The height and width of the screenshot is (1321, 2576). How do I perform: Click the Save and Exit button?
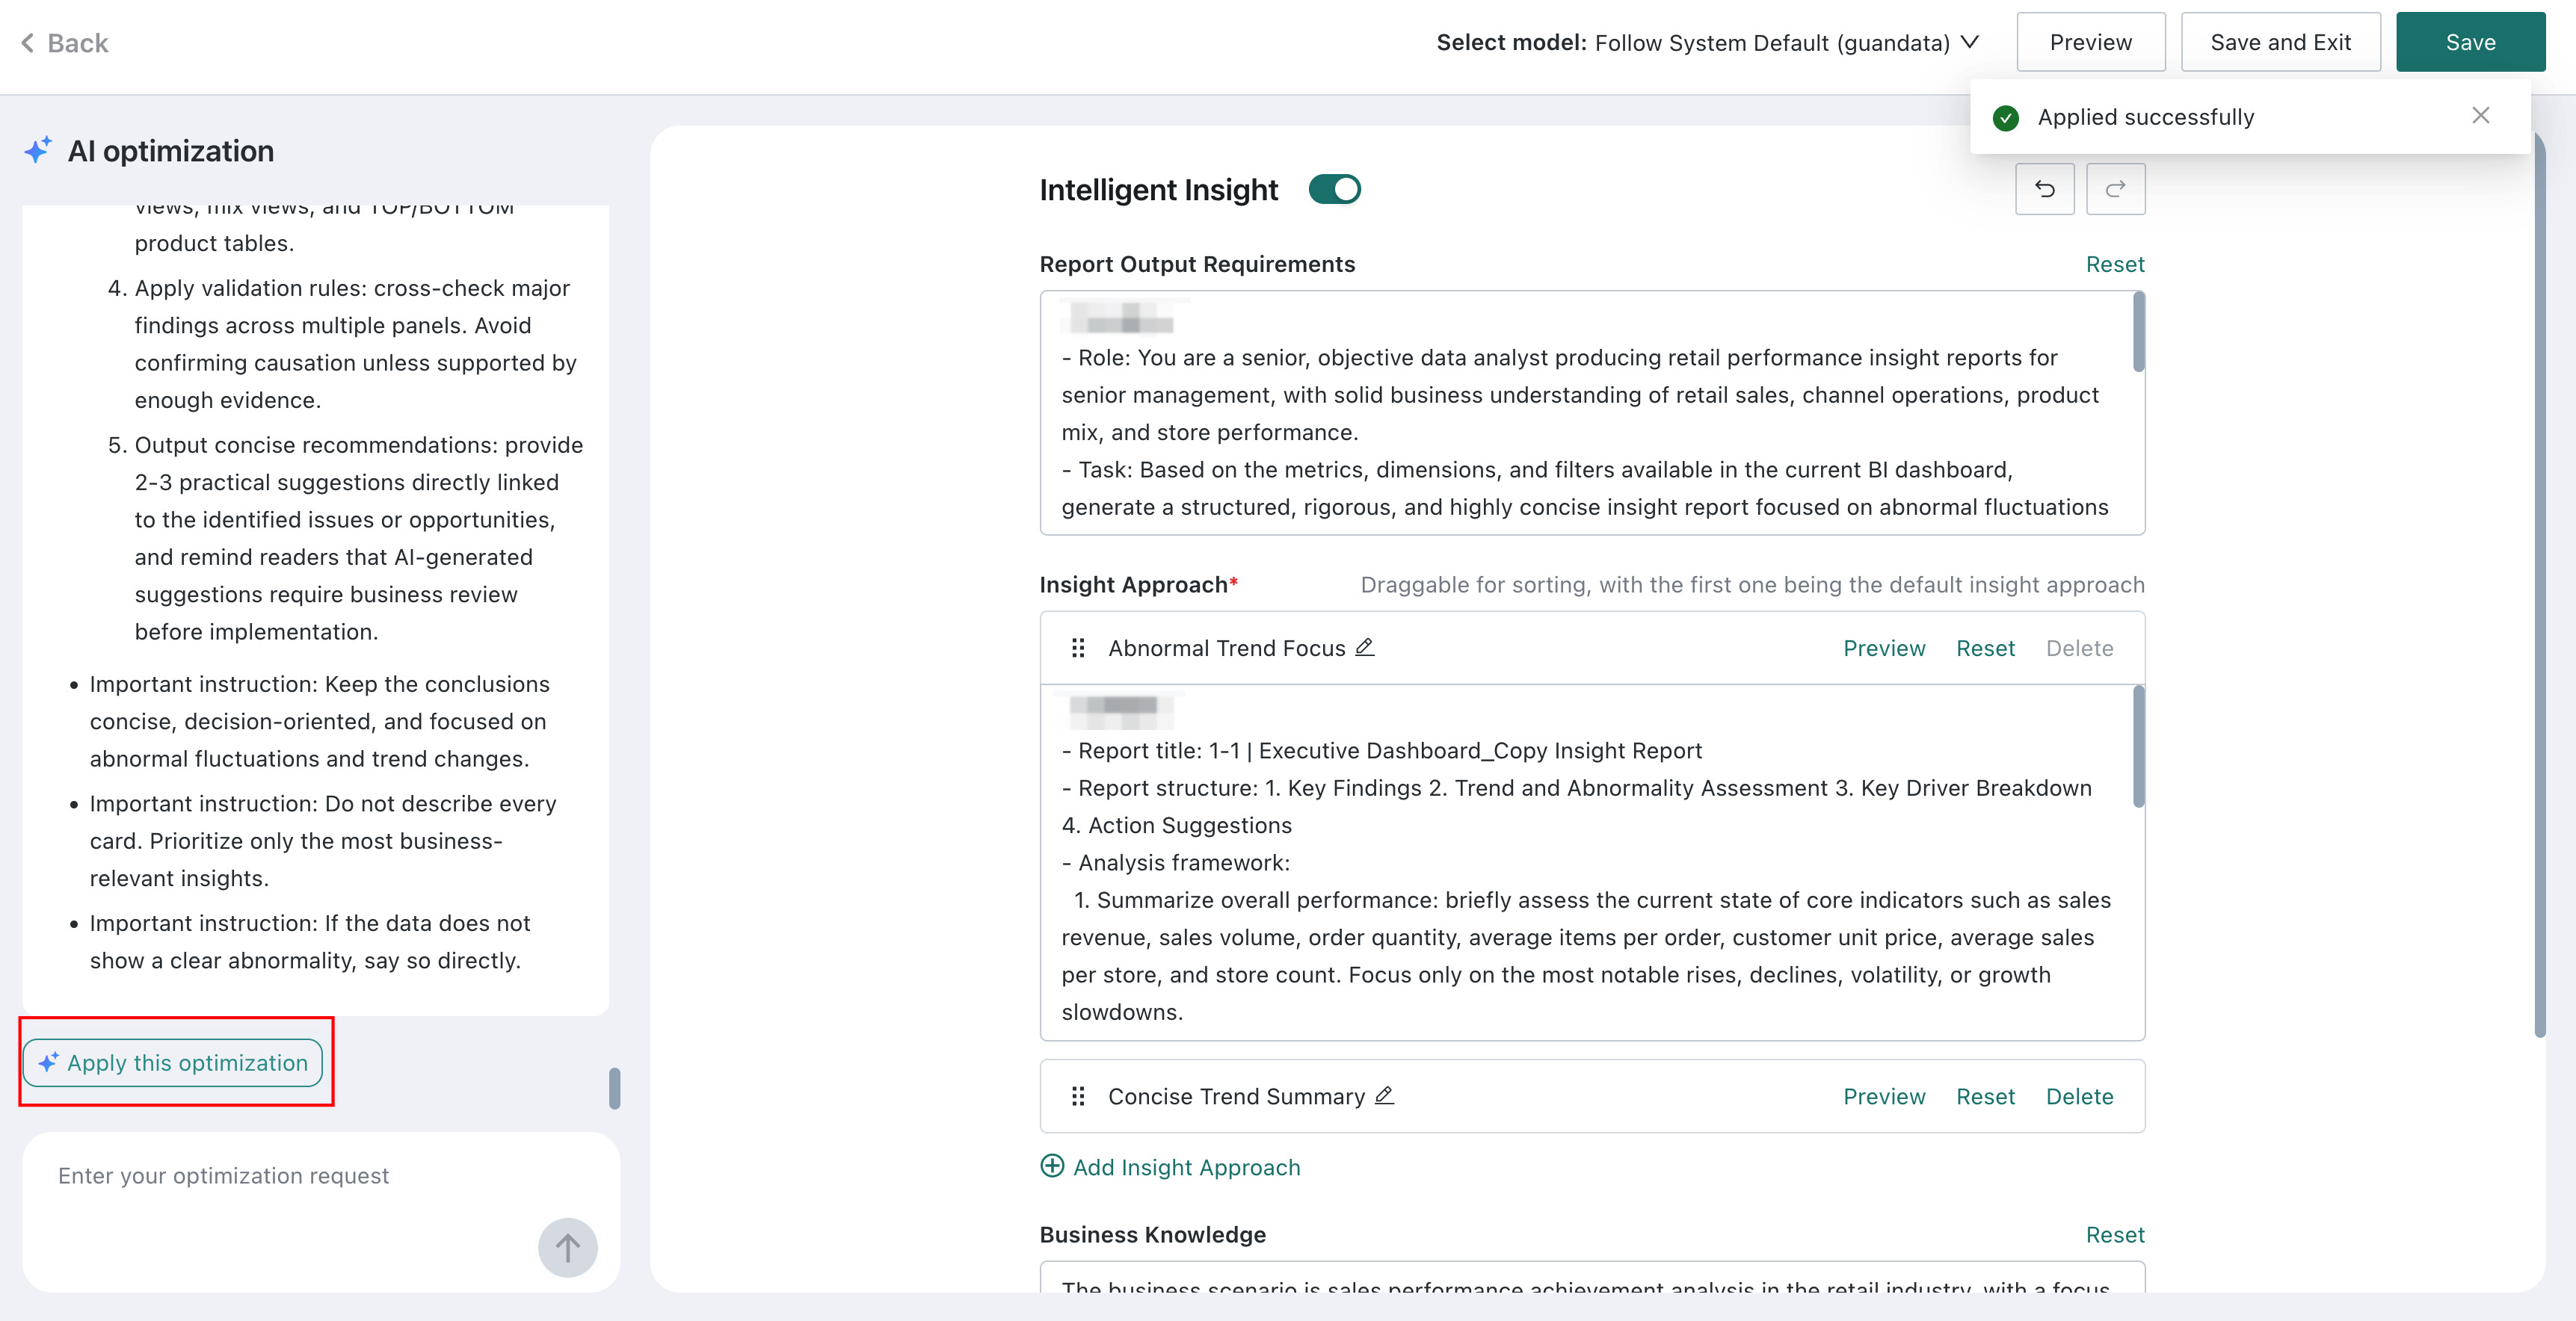click(x=2280, y=42)
